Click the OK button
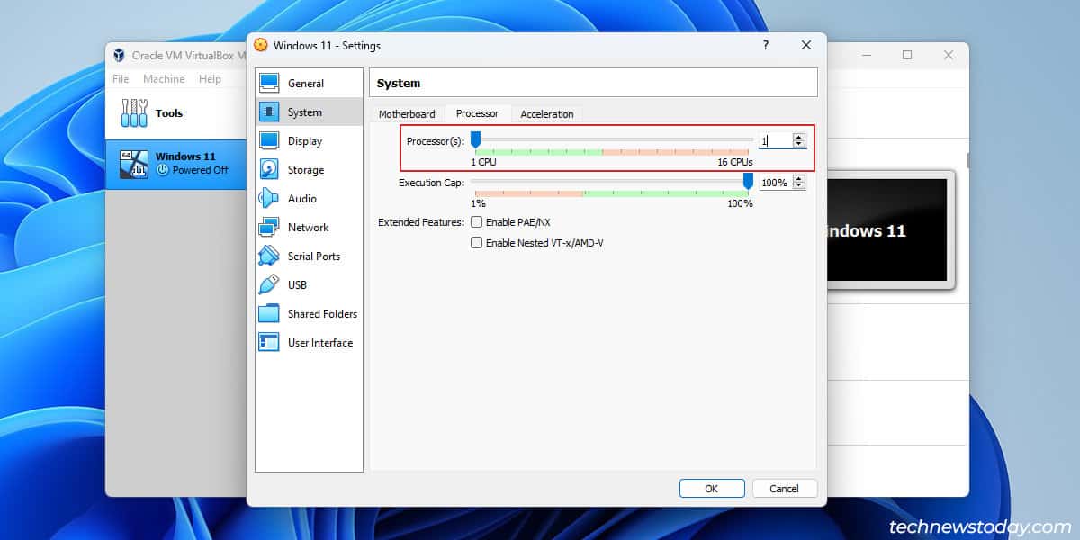1080x540 pixels. click(712, 489)
